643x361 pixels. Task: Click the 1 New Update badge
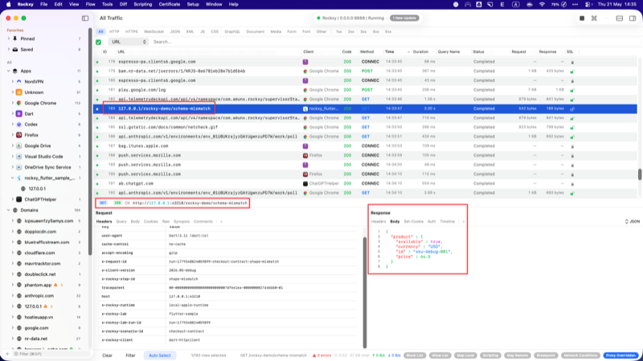coord(404,18)
